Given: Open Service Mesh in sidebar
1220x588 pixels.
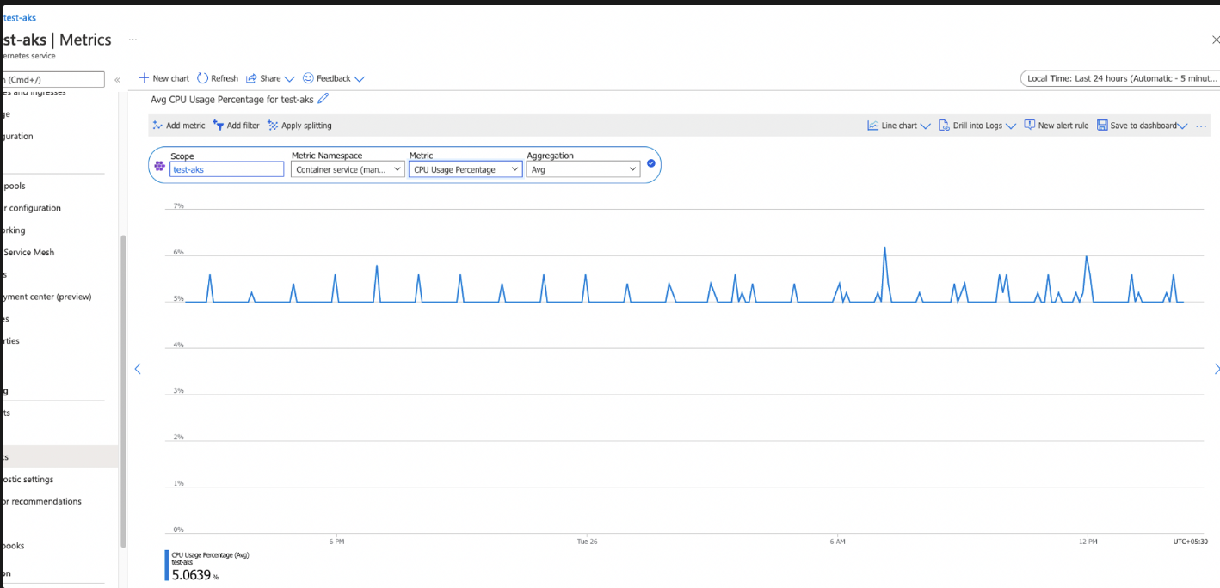Looking at the screenshot, I should 28,252.
